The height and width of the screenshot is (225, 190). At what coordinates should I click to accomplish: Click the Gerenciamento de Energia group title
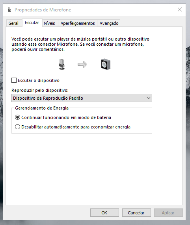click(x=42, y=108)
